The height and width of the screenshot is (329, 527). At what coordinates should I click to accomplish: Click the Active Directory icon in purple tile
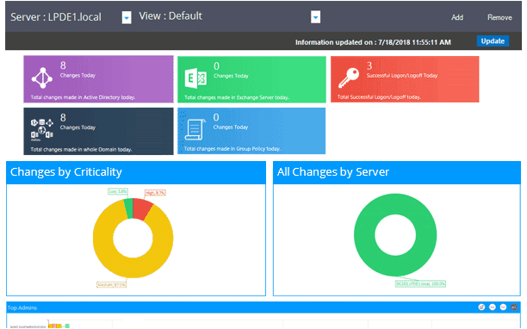click(x=42, y=78)
